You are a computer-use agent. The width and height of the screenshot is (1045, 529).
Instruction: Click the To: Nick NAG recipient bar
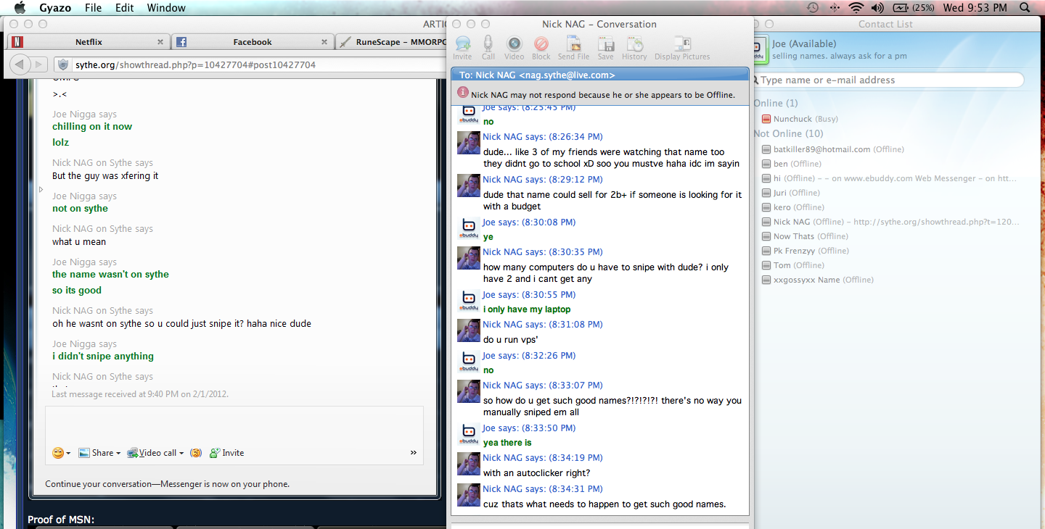coord(600,75)
